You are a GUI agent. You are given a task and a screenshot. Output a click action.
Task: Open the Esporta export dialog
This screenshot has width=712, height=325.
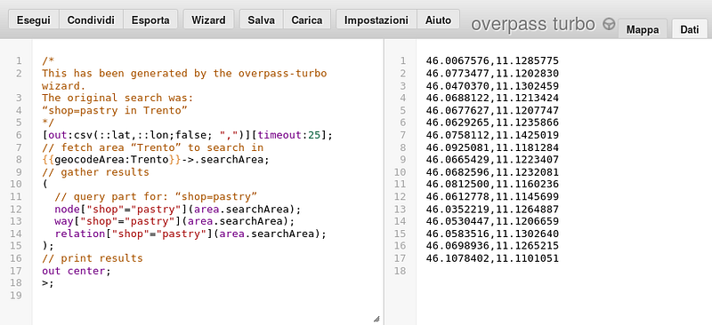150,20
